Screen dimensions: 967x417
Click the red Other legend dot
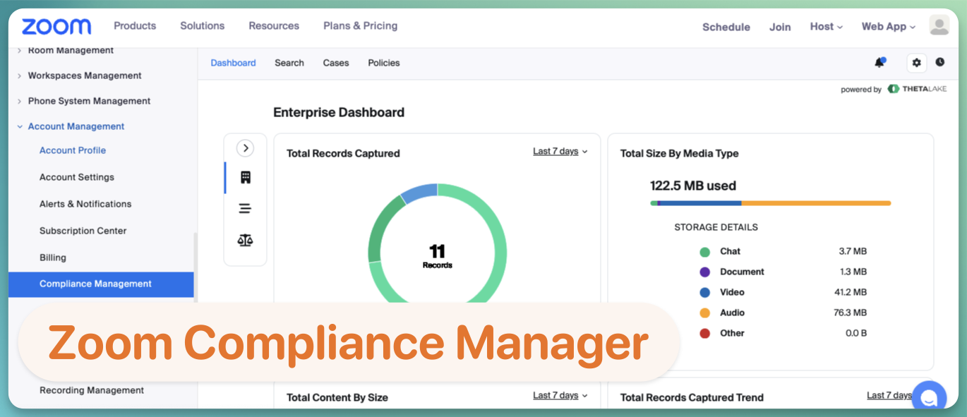coord(704,334)
